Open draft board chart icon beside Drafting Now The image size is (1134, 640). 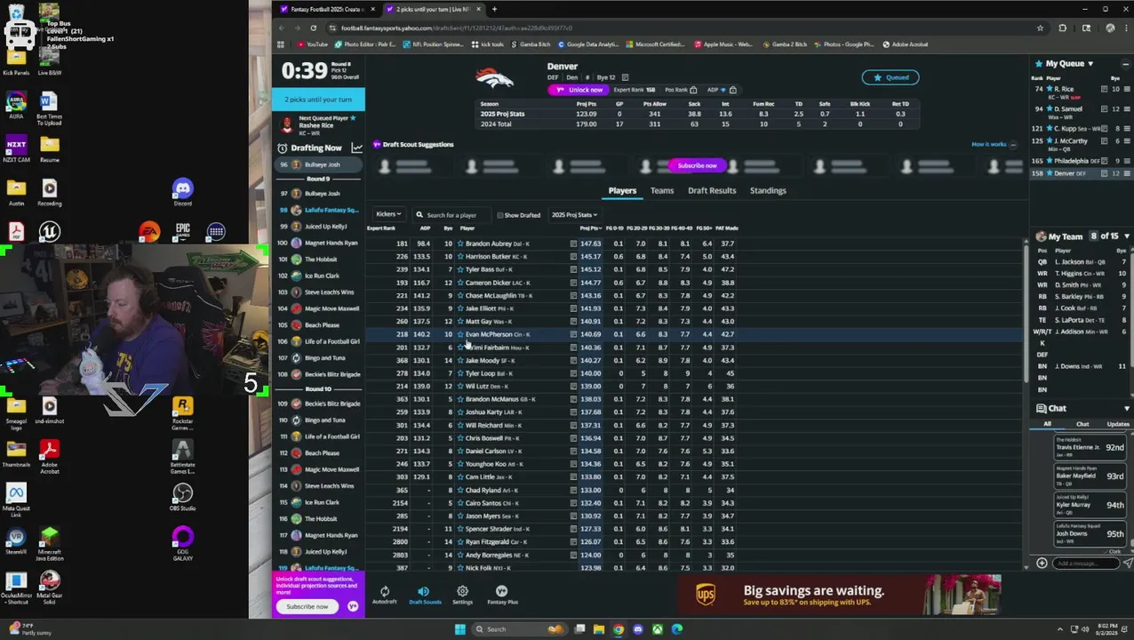point(356,148)
